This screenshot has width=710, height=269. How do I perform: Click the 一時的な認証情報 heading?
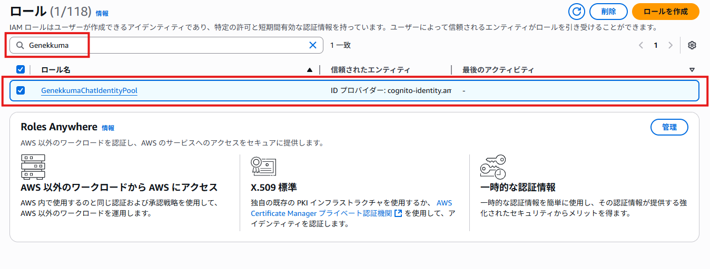[x=518, y=188]
